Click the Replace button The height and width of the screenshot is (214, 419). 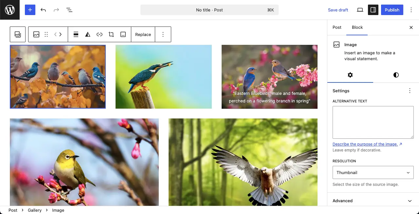pos(143,34)
